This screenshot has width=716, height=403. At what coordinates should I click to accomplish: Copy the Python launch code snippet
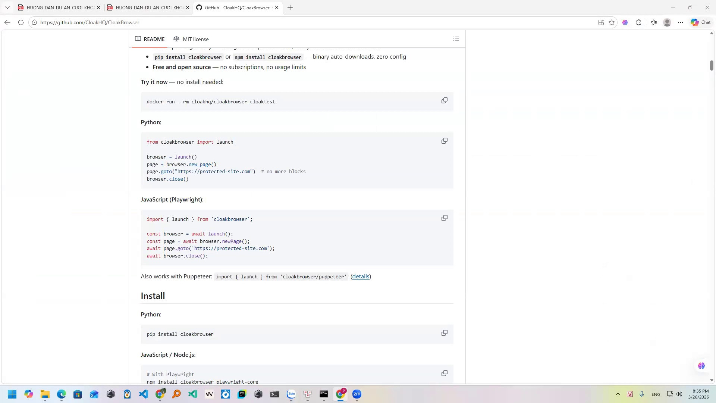tap(445, 141)
